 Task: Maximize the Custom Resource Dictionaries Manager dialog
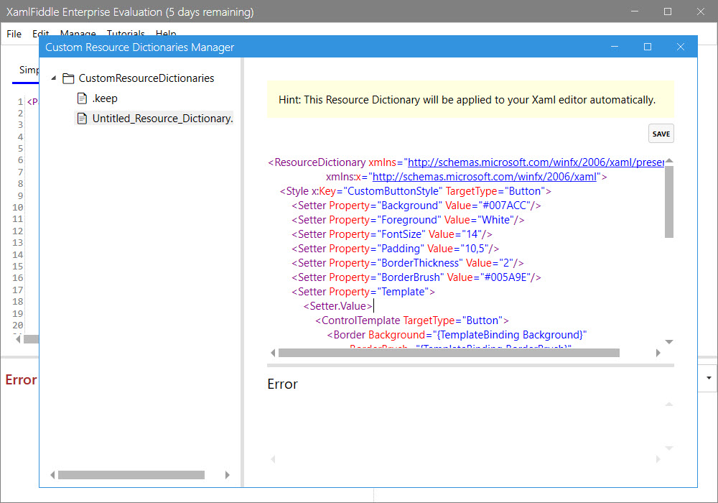[x=648, y=47]
